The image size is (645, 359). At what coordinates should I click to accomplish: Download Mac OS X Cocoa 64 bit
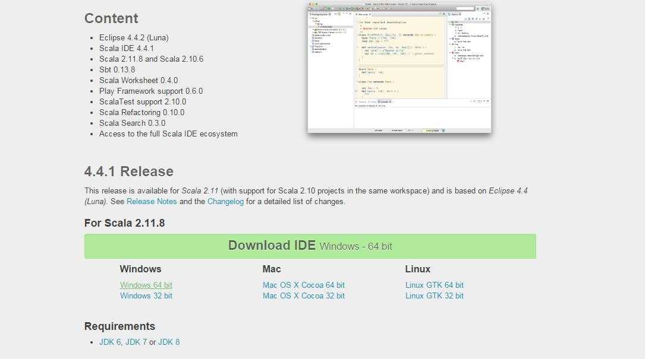tap(304, 285)
